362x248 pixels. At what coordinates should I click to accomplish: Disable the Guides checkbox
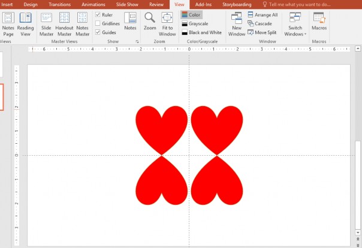98,32
